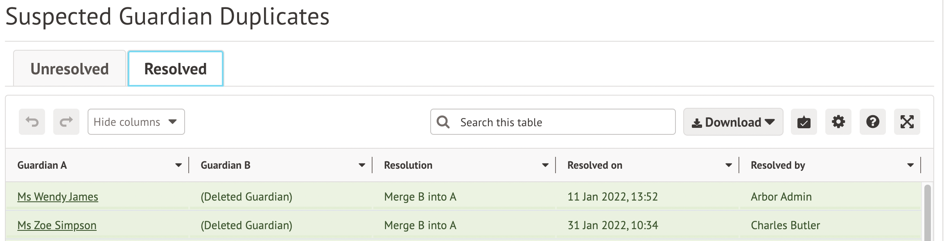Click the table's vertical scrollbar
This screenshot has height=241, width=944.
927,212
